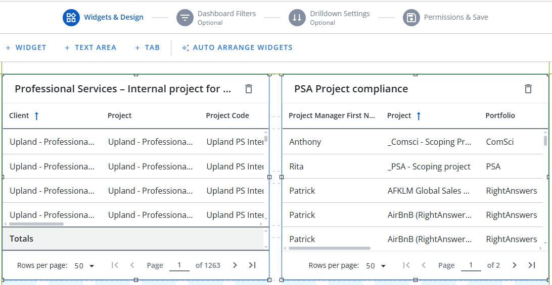This screenshot has height=285, width=552.
Task: Jump to last page in PSA compliance table
Action: pos(532,265)
